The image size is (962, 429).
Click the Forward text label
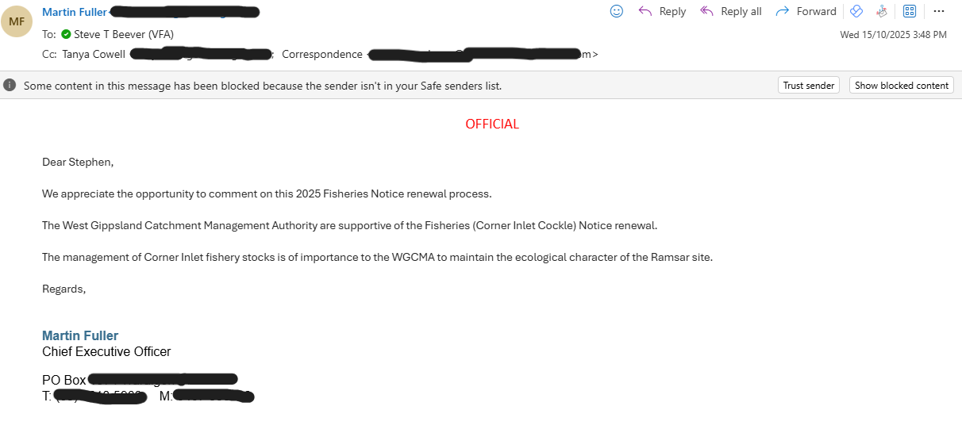click(x=816, y=11)
